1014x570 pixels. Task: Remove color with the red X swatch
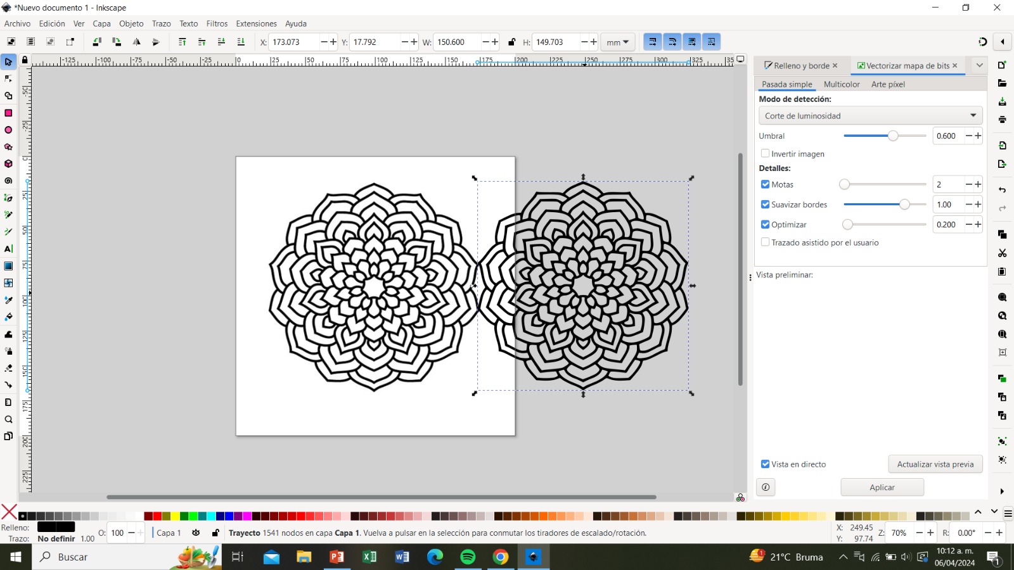[x=9, y=512]
